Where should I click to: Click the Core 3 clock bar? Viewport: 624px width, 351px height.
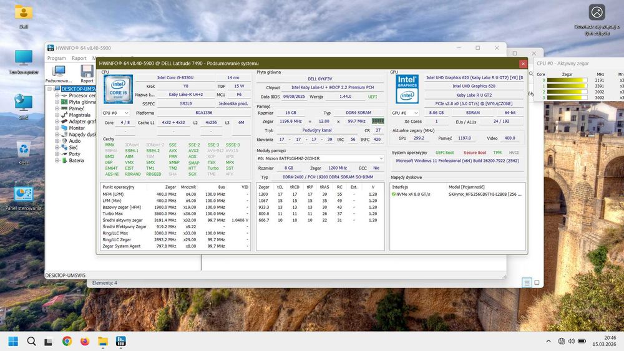coord(567,97)
